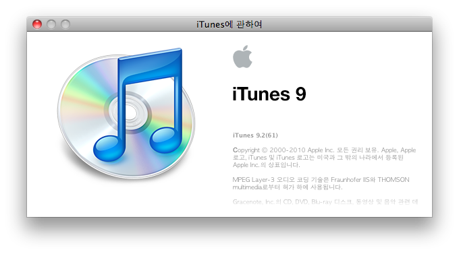Click the iTunes CD music note icon

(x=126, y=114)
